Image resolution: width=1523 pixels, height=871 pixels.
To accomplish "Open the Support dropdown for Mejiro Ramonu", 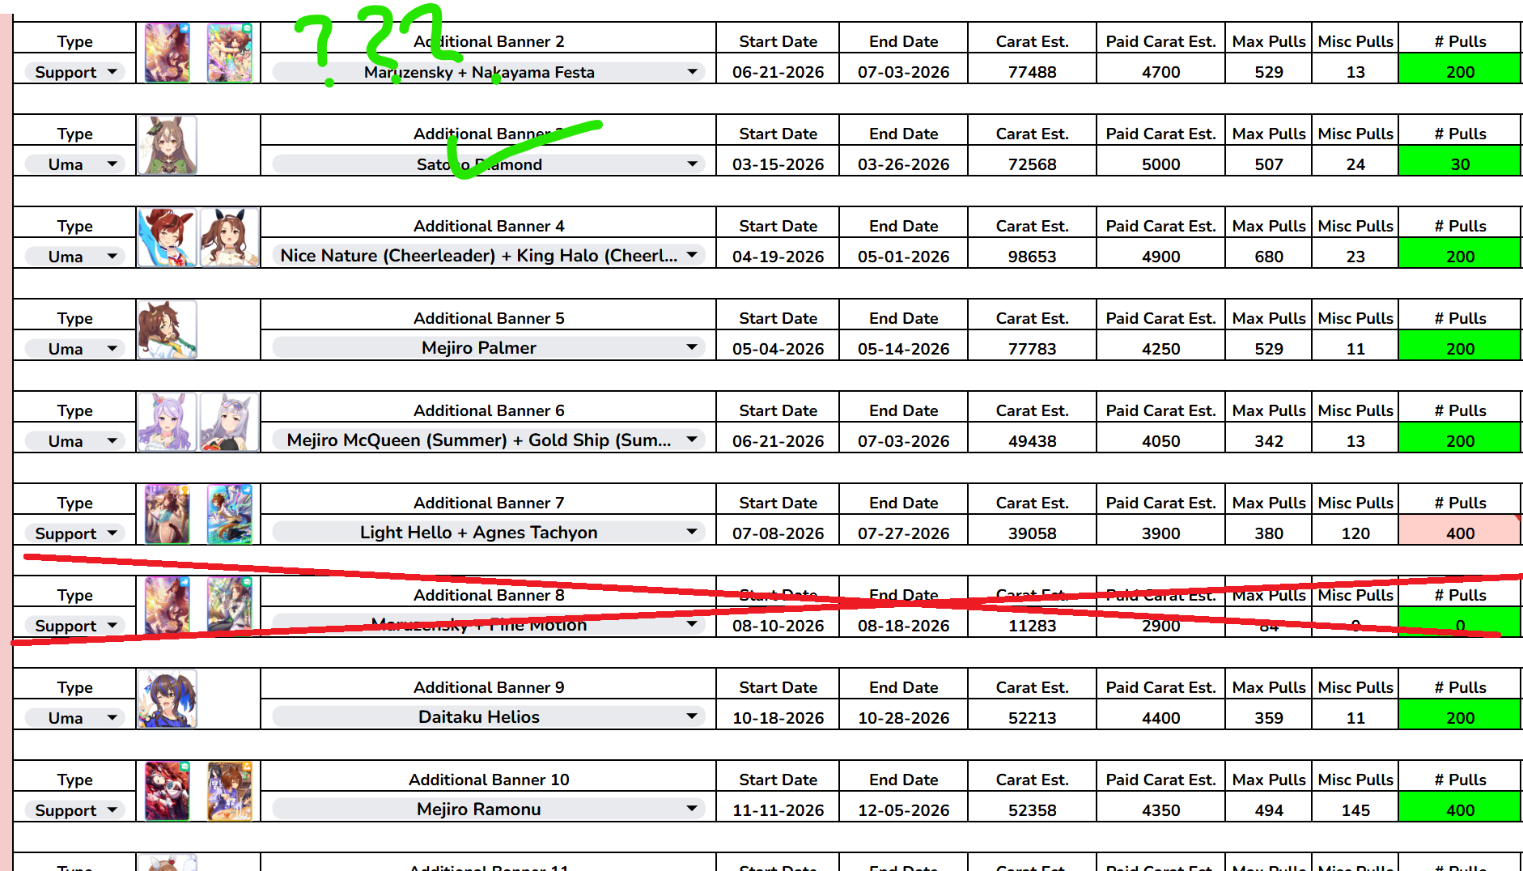I will point(75,810).
